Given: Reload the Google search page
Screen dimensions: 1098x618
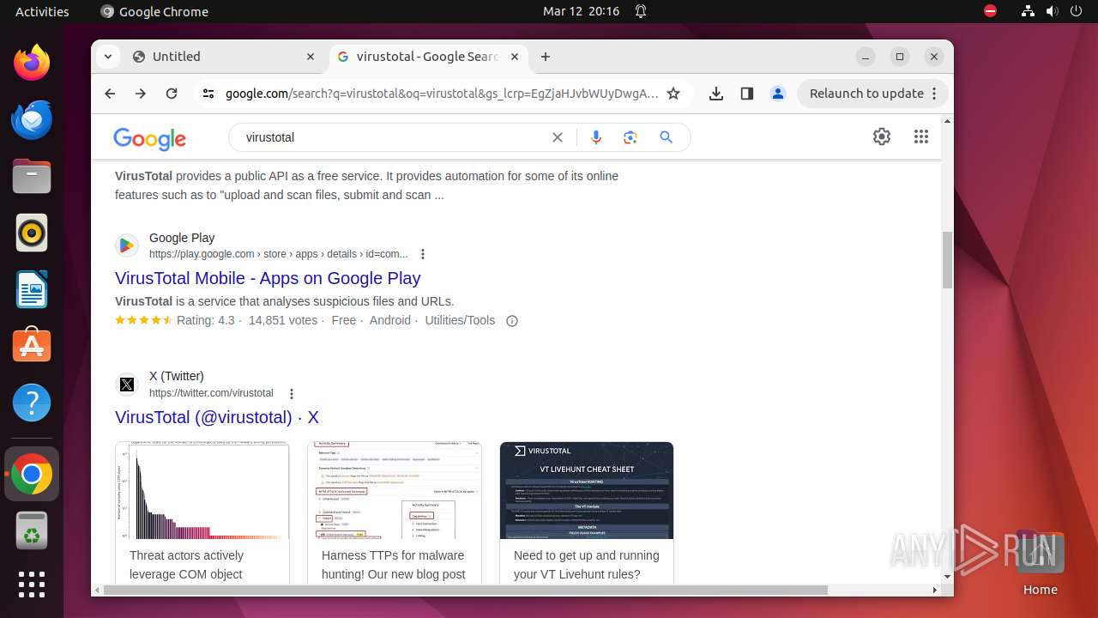Looking at the screenshot, I should pos(172,94).
